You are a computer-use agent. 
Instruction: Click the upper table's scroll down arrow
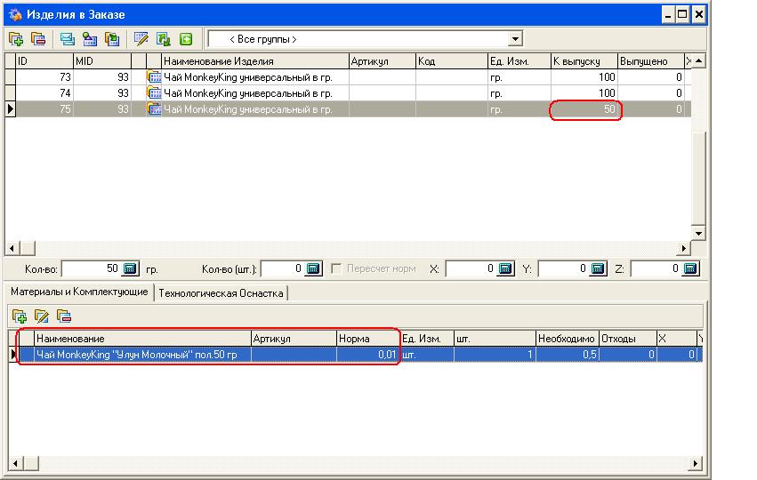pyautogui.click(x=698, y=233)
